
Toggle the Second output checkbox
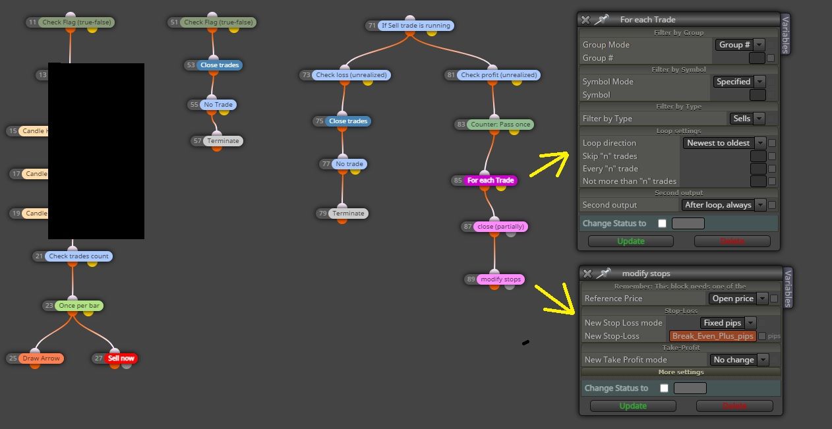[x=772, y=205]
